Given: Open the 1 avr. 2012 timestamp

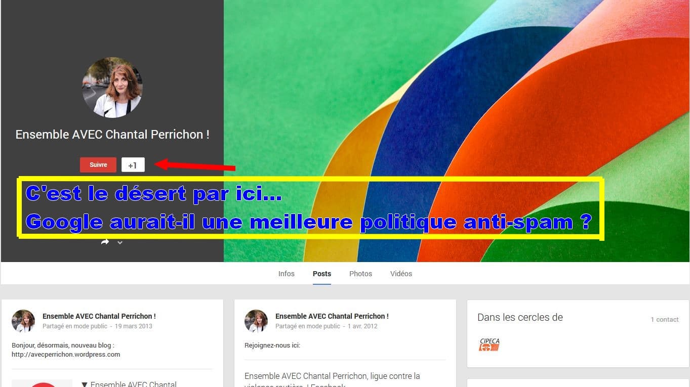Looking at the screenshot, I should 362,326.
